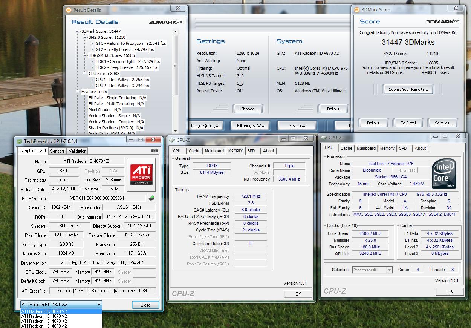The height and width of the screenshot is (328, 471).
Task: Select Vertex Shader - Complex row
Action: [x=116, y=122]
